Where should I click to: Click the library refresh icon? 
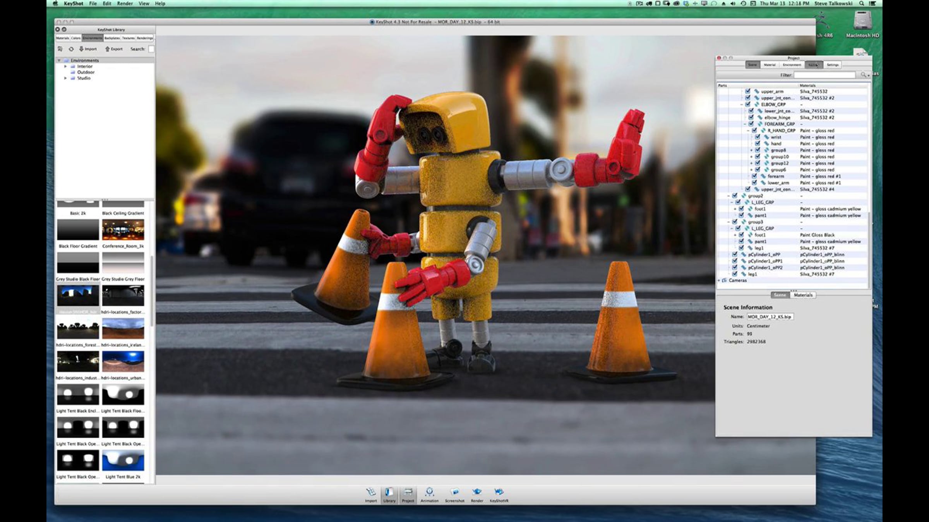(71, 49)
